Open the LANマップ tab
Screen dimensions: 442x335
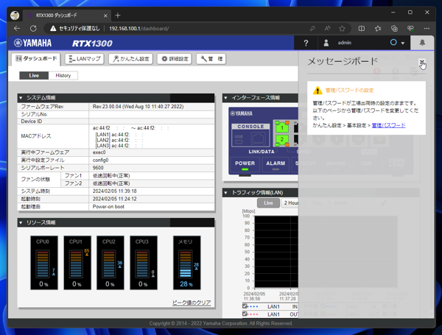pyautogui.click(x=85, y=59)
